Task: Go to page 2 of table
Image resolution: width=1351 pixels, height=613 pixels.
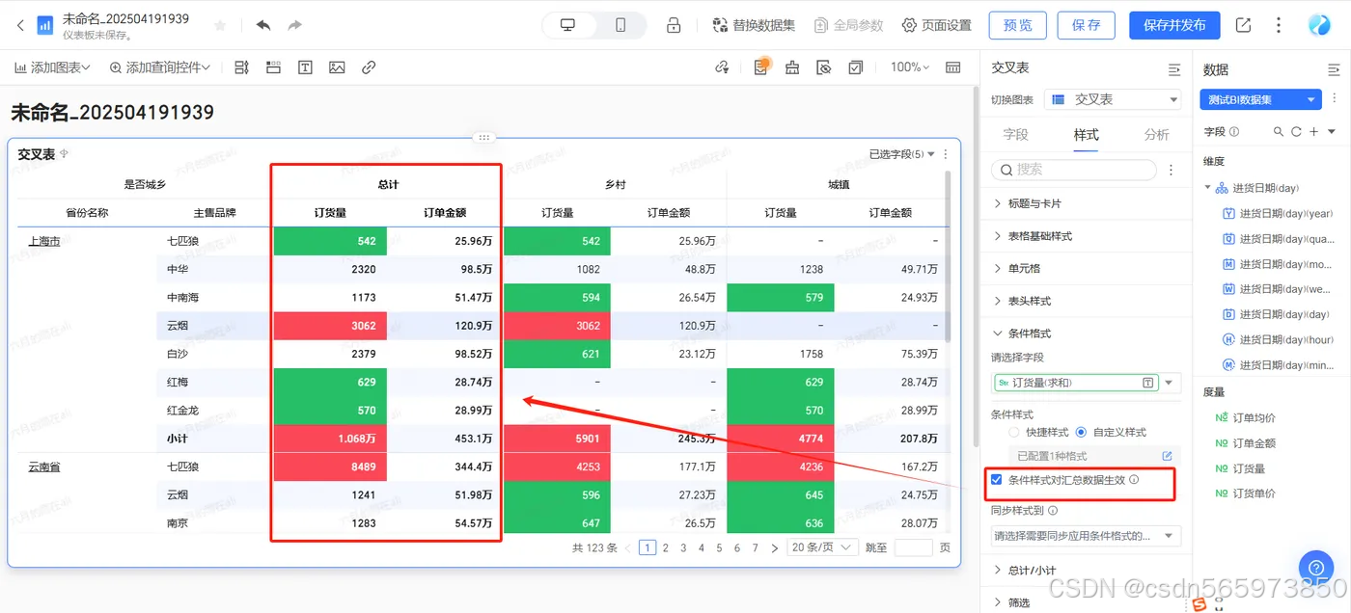Action: (666, 547)
